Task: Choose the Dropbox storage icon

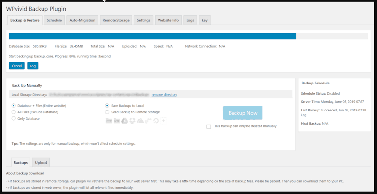Action: [x=132, y=121]
